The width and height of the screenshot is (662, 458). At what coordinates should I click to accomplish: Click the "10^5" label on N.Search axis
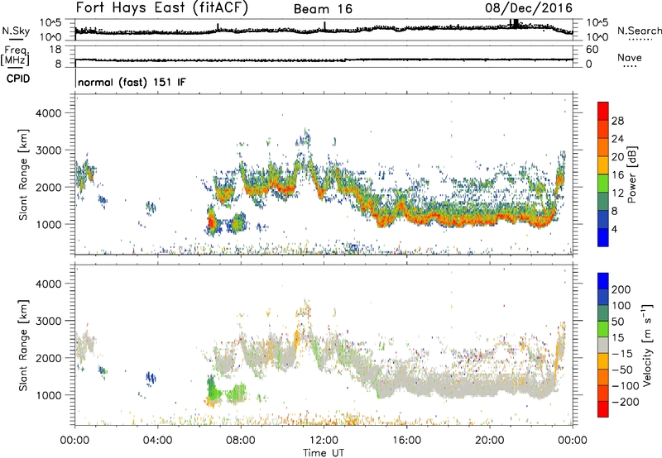pyautogui.click(x=597, y=23)
